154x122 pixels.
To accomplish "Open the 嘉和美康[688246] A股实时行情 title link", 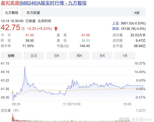I will coord(44,3).
